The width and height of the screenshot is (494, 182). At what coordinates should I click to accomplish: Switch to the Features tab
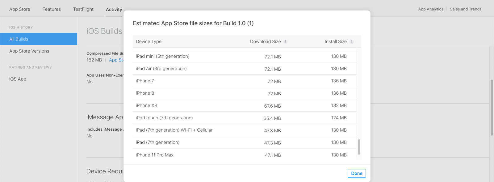tap(52, 9)
